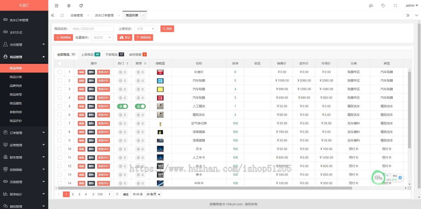Viewport: 421px width, 209px height.
Task: Open the website globe icon in header
Action: (69, 6)
